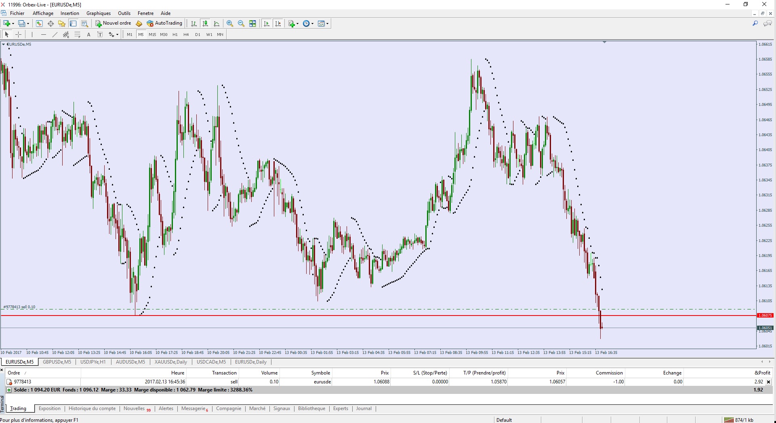Toggle AutoTrading on the toolbar
The image size is (776, 423).
164,23
